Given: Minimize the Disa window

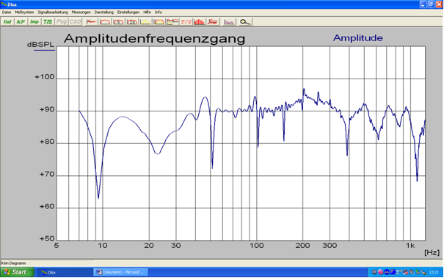Looking at the screenshot, I should (x=423, y=4).
